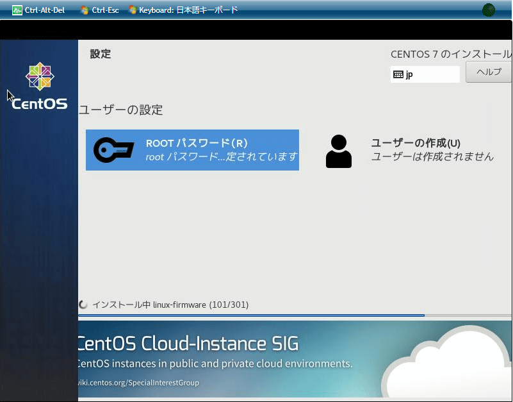Click the CentOS Cloud-Instance SIG banner heading
This screenshot has height=402, width=513.
pyautogui.click(x=188, y=344)
